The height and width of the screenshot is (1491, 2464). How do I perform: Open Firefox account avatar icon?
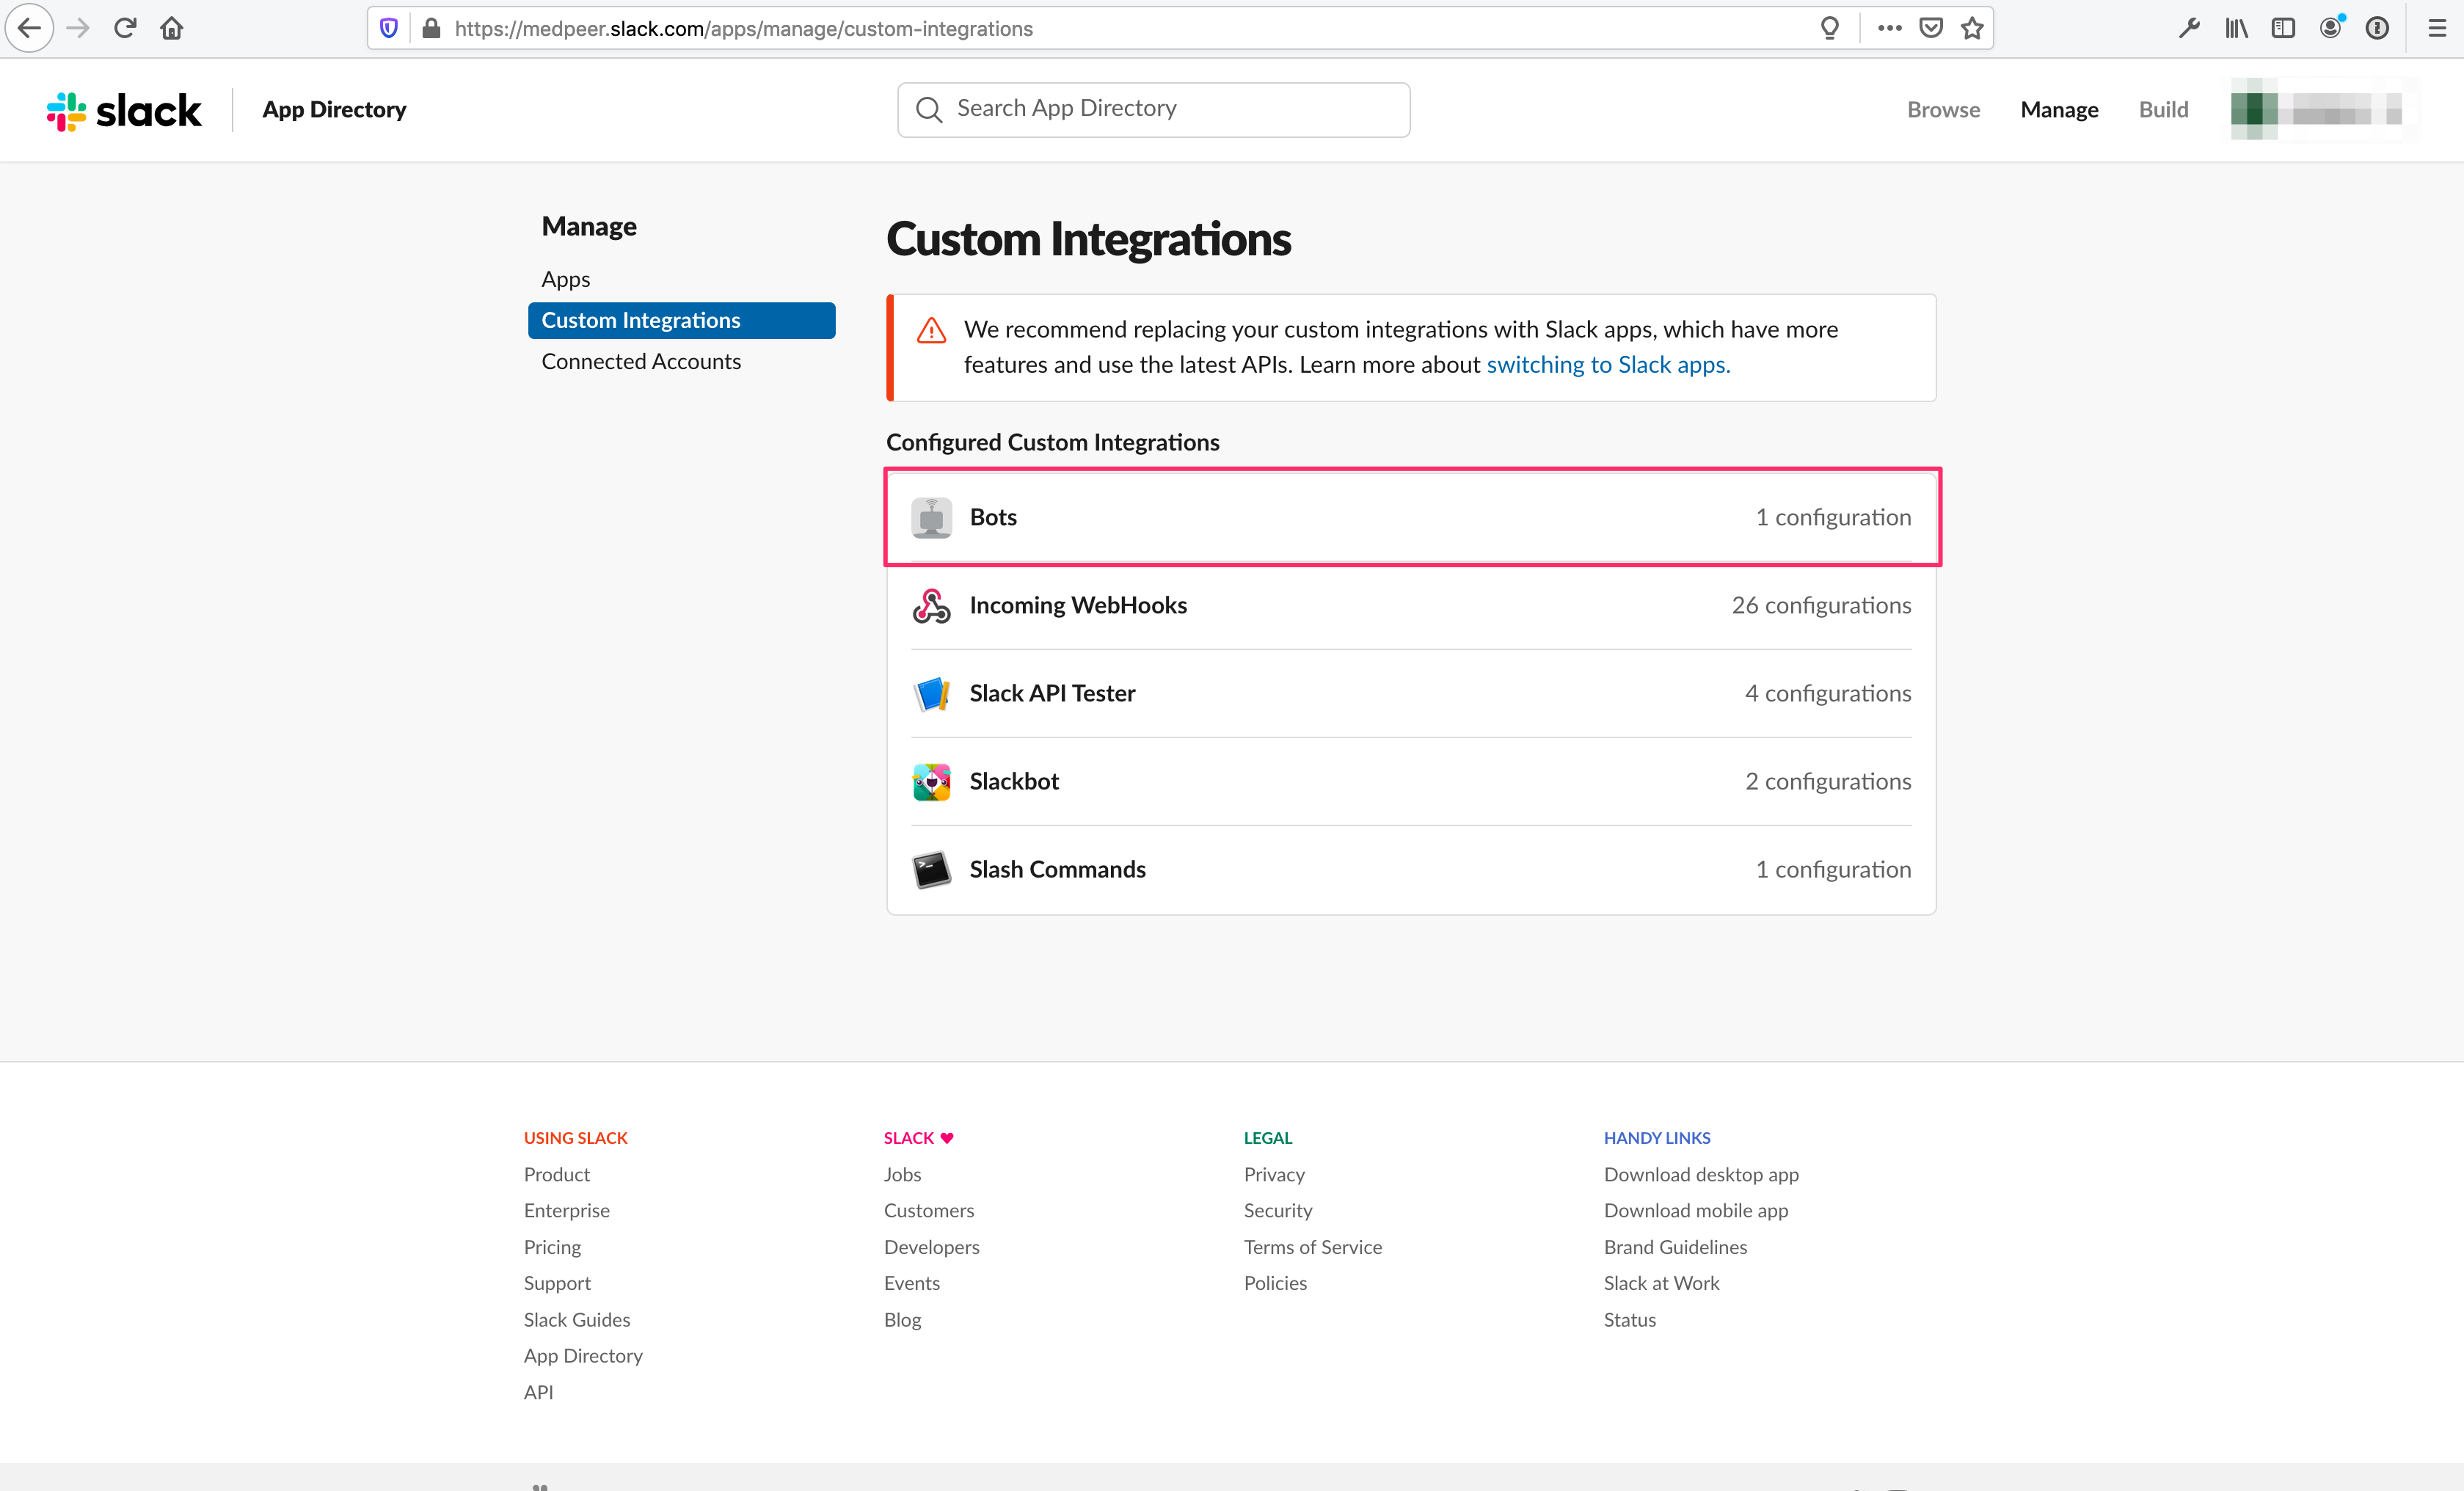click(2331, 28)
